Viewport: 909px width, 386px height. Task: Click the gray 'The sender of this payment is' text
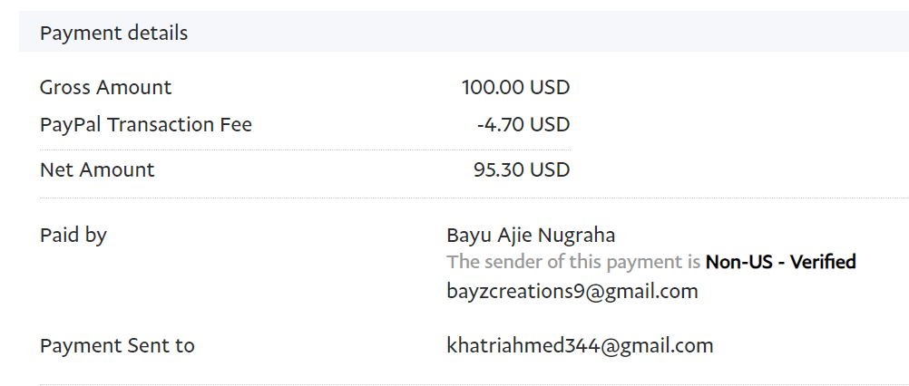[x=574, y=263]
